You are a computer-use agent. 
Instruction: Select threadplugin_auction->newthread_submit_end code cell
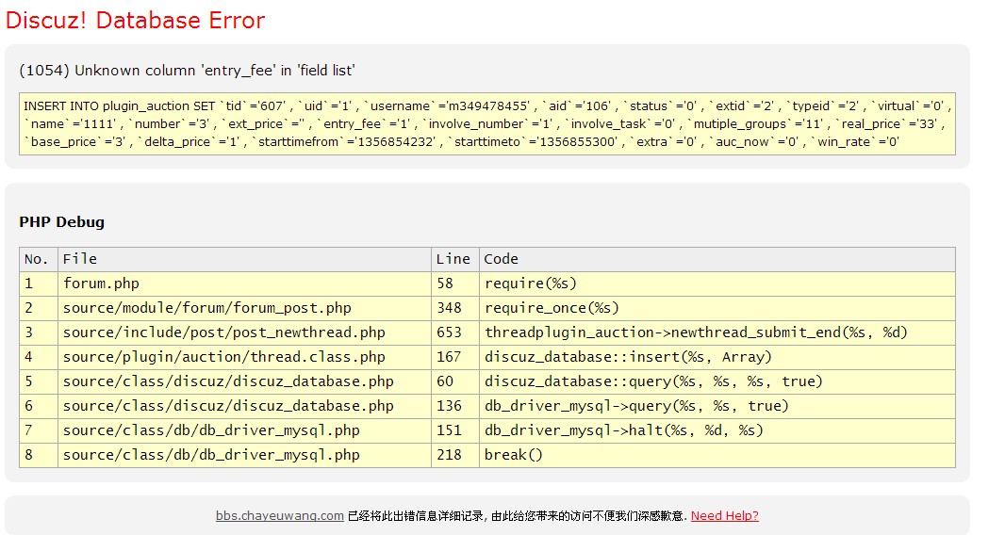717,332
